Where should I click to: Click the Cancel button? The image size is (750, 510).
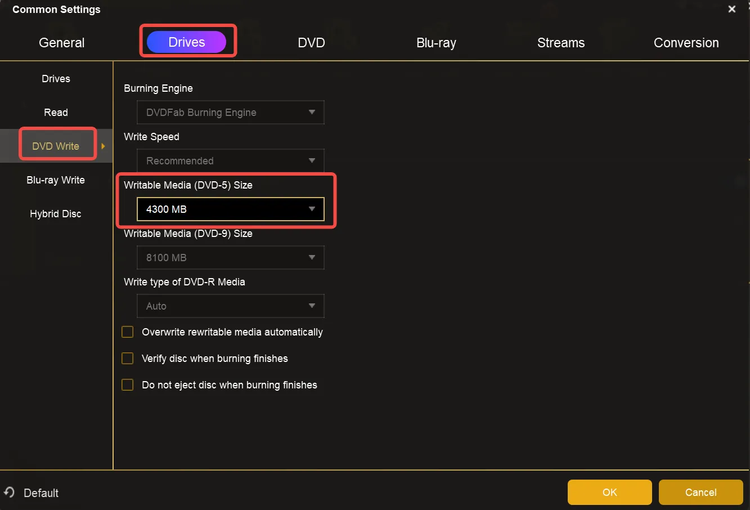point(700,493)
